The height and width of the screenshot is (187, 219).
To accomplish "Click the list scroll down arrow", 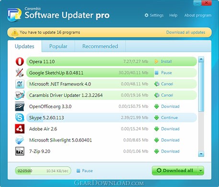I will coord(201,154).
